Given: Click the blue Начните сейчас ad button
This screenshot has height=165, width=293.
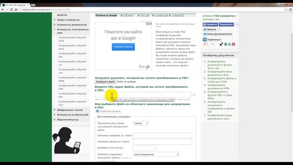Looking at the screenshot, I should [x=123, y=47].
